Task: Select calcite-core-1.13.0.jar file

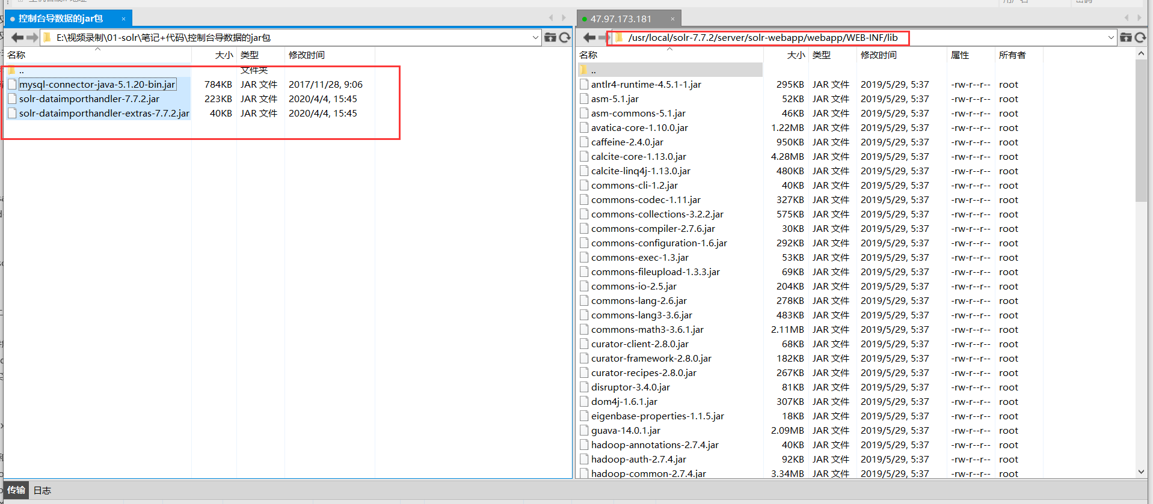Action: tap(638, 156)
